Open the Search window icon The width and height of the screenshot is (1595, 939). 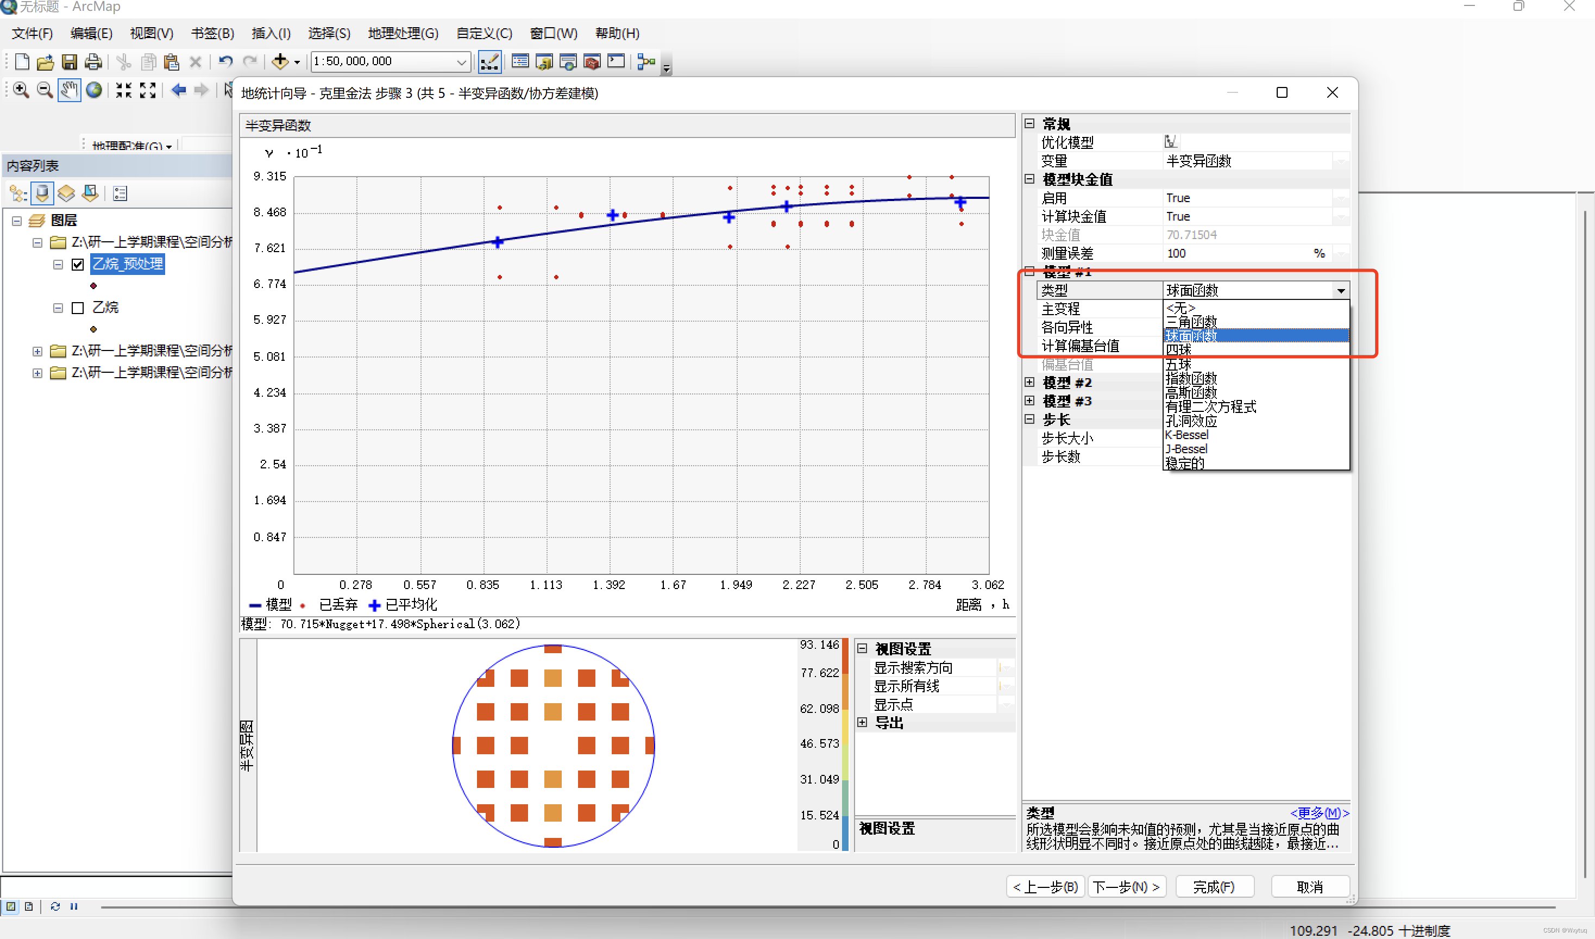click(568, 61)
